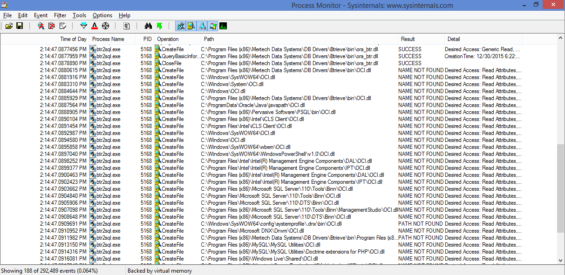The width and height of the screenshot is (565, 275).
Task: Open a saved log via the Open icon
Action: (x=9, y=26)
